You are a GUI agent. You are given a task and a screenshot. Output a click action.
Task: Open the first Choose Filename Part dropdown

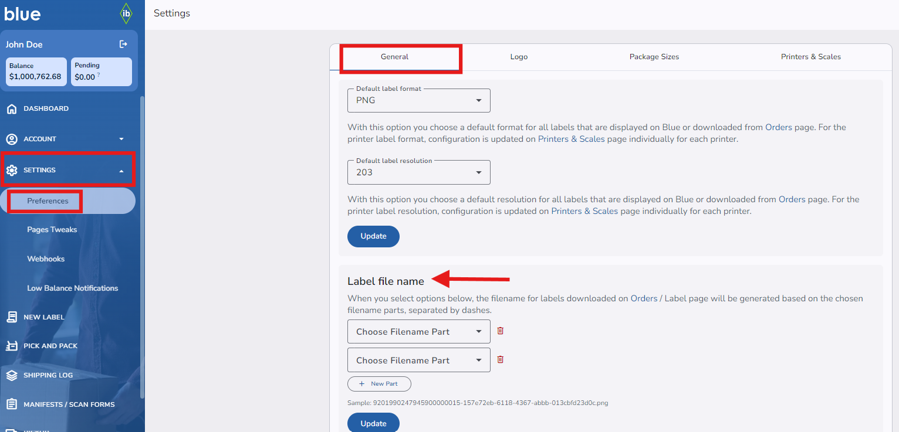[419, 332]
